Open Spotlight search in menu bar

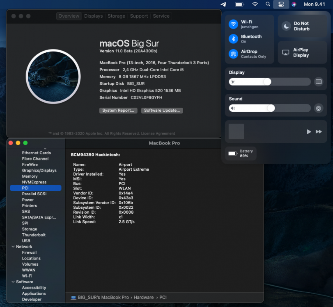coord(268,4)
